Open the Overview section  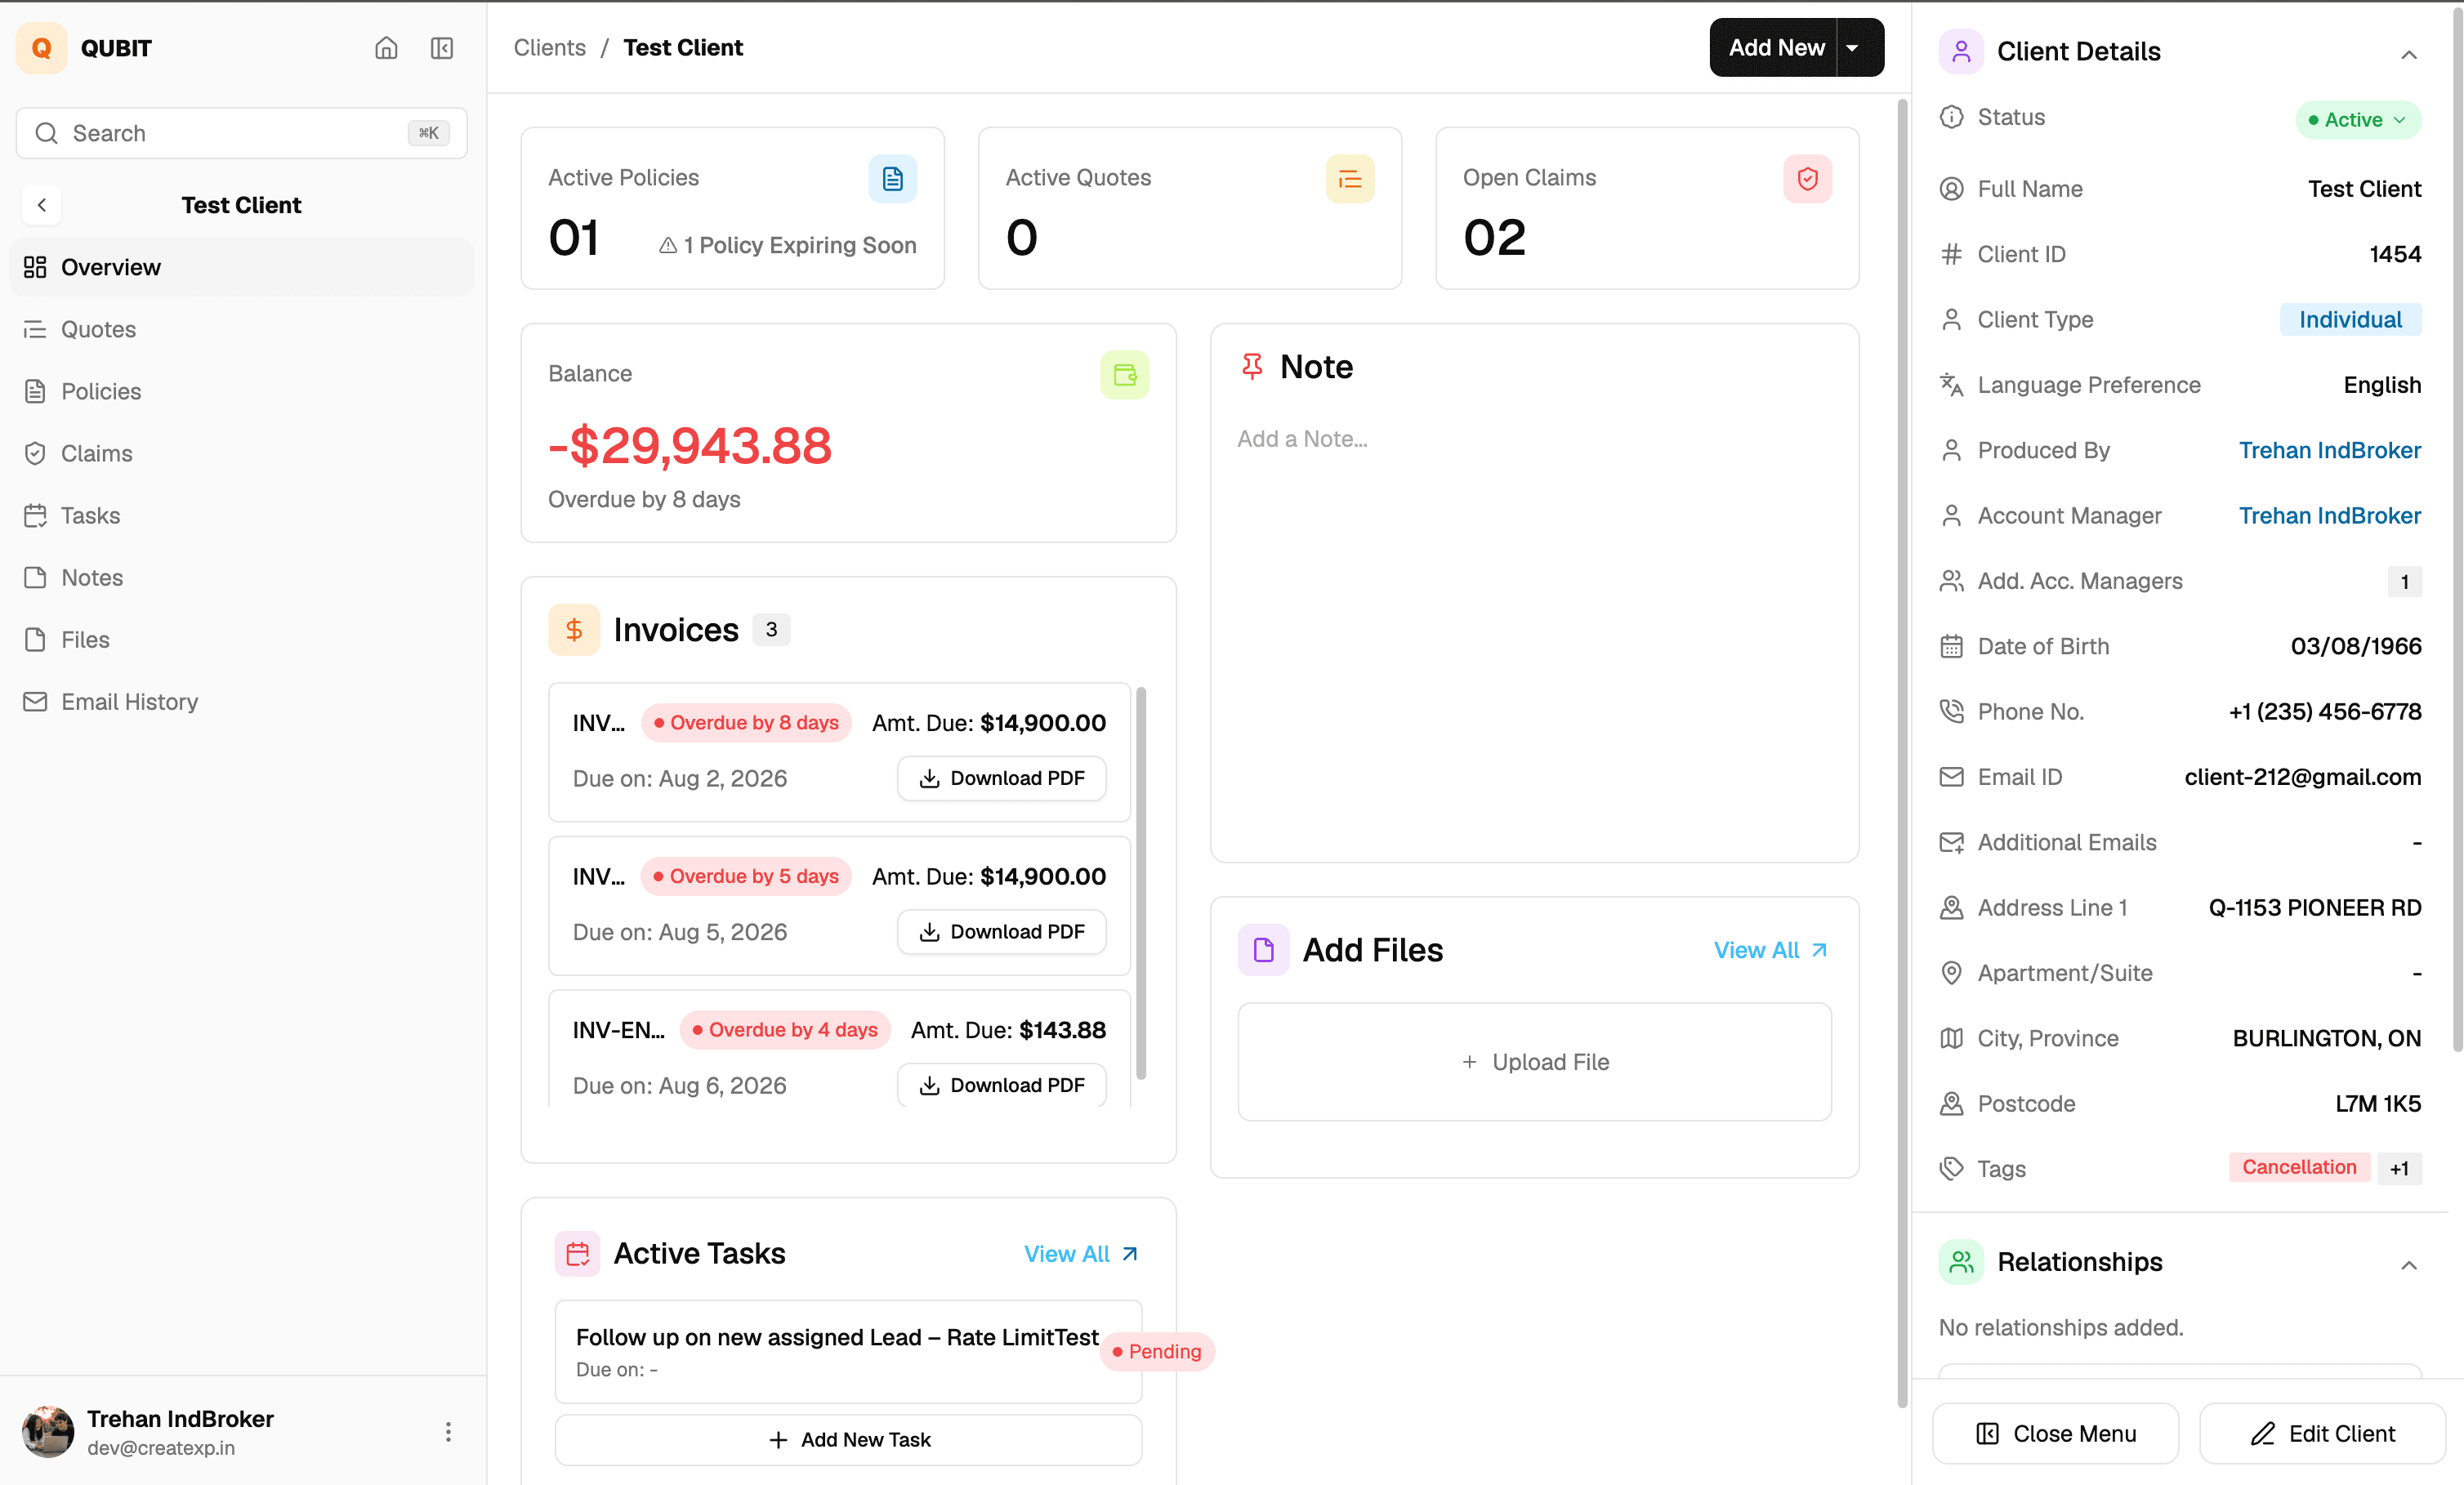point(241,267)
